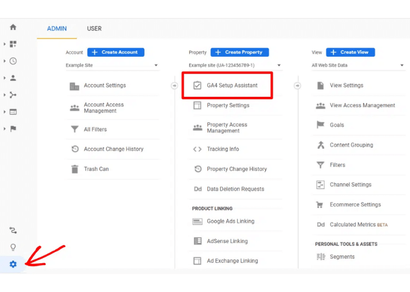Open Account Change History link
This screenshot has height=292, width=410.
[114, 149]
